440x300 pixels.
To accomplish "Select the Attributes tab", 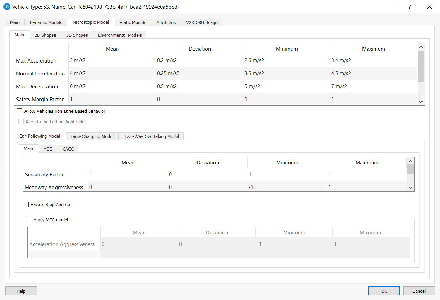I will coord(166,22).
